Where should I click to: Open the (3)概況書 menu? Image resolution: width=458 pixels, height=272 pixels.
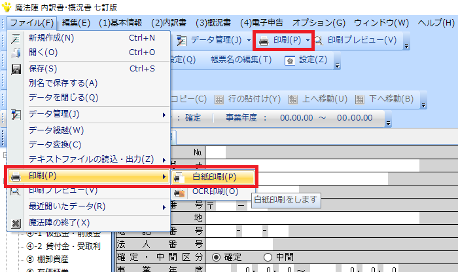click(213, 22)
